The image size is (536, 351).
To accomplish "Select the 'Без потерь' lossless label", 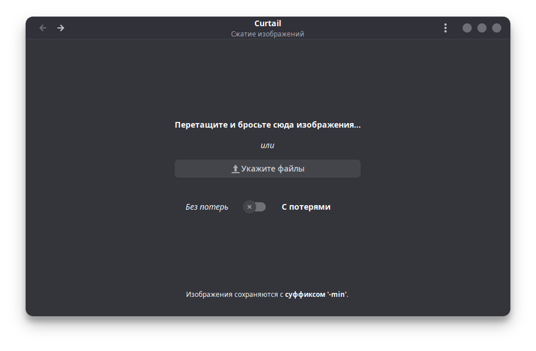I will tap(207, 207).
